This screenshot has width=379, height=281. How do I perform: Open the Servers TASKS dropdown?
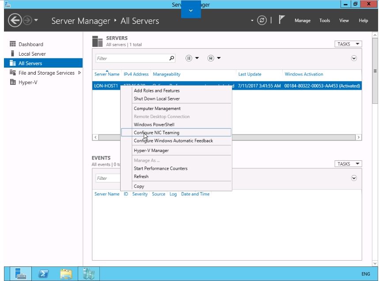(x=348, y=44)
